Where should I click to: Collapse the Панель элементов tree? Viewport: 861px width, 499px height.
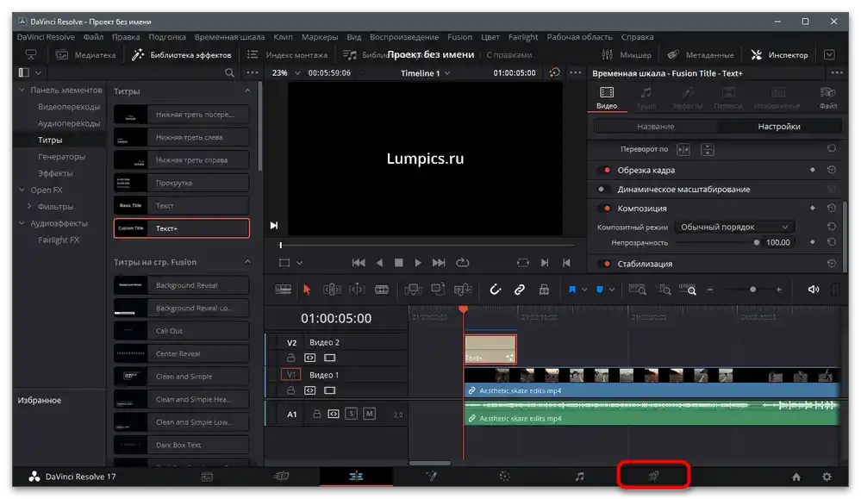22,90
